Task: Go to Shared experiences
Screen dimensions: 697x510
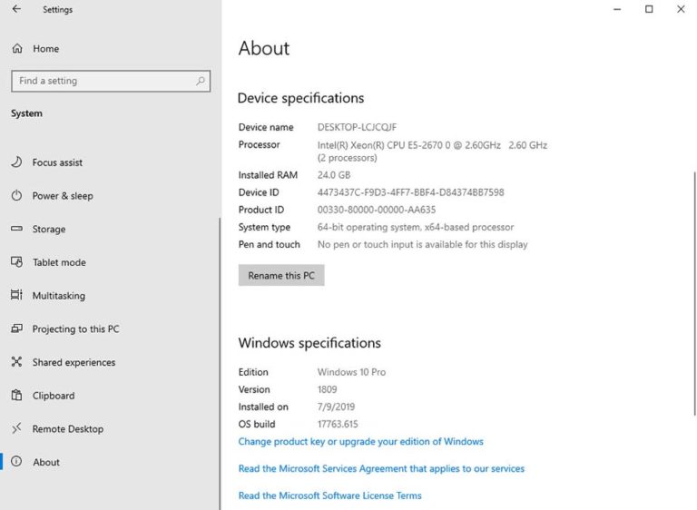Action: [74, 362]
